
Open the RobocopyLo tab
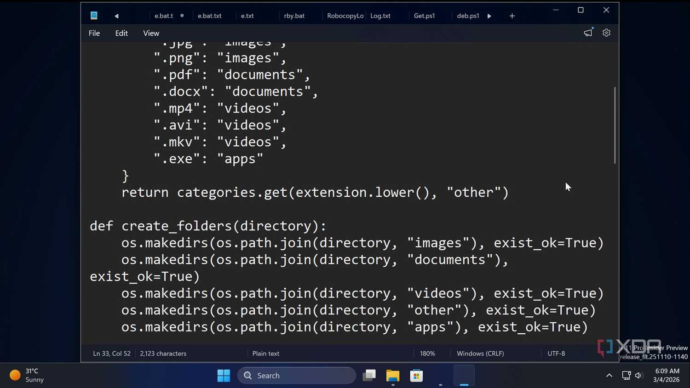pos(345,16)
